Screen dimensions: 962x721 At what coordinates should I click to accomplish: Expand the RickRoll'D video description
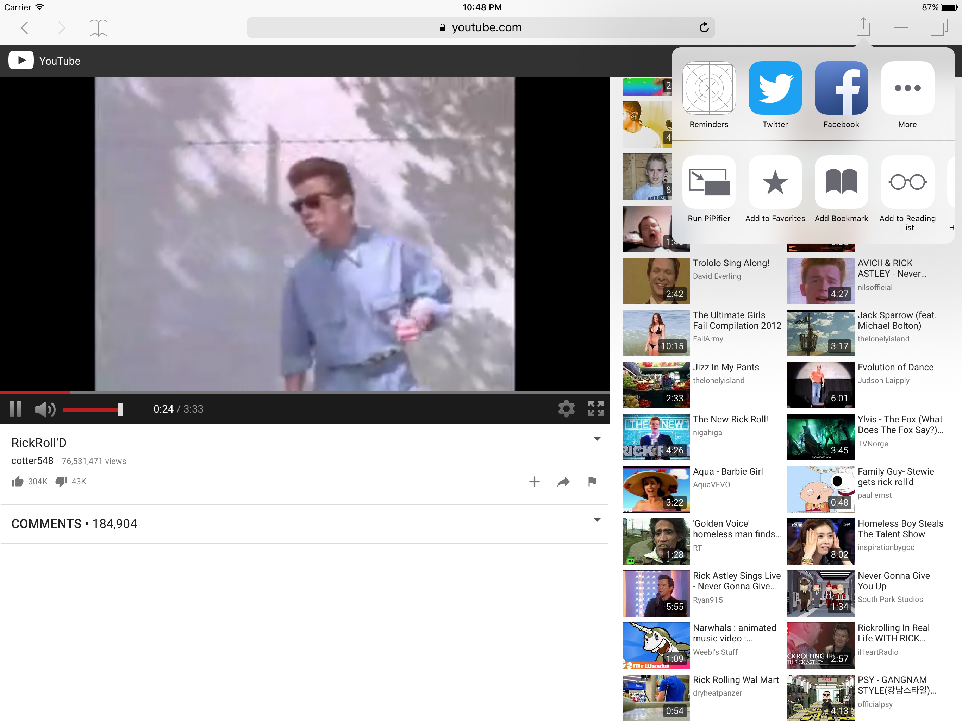597,439
